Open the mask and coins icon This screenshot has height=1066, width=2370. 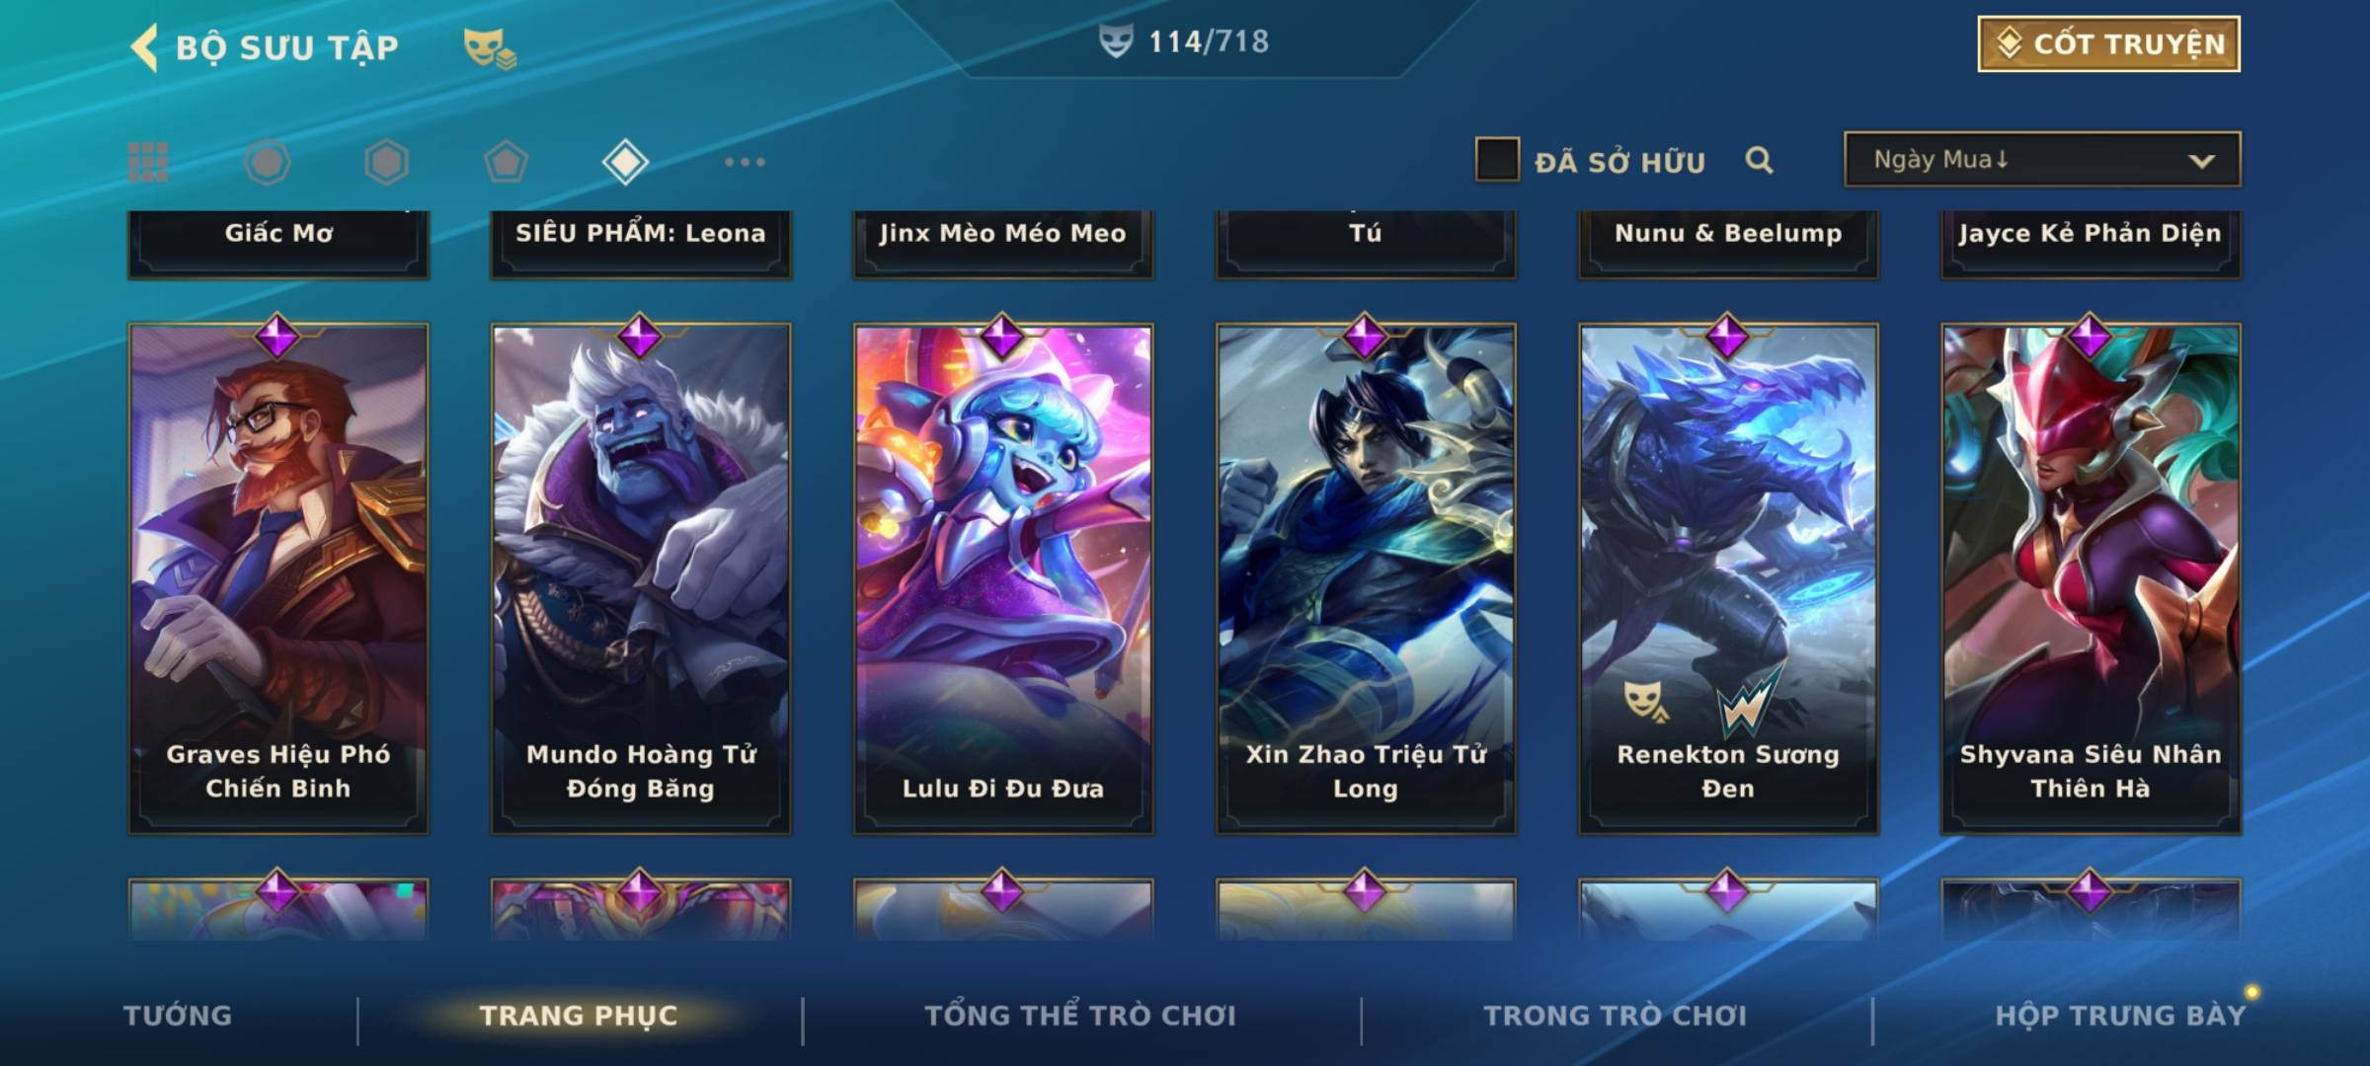click(x=490, y=48)
